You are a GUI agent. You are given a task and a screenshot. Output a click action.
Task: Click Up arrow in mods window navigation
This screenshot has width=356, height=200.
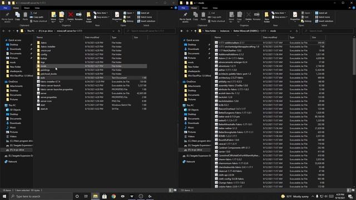[x=195, y=31]
